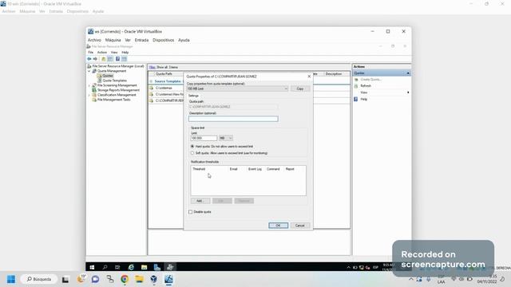
Task: Click the Show/Hide console tree toolbar icon
Action: tap(110, 59)
